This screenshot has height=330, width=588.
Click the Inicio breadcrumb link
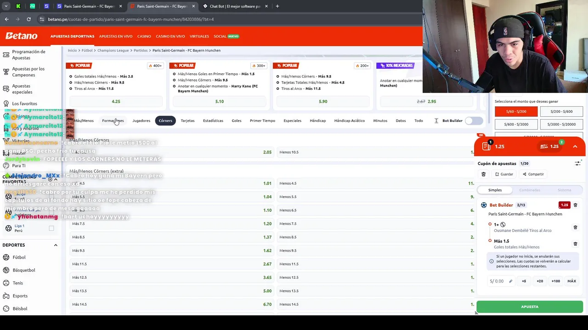tap(72, 50)
